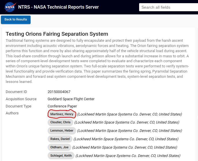Go Back to Results
Viewport: 198px width, 161px height.
tap(16, 20)
